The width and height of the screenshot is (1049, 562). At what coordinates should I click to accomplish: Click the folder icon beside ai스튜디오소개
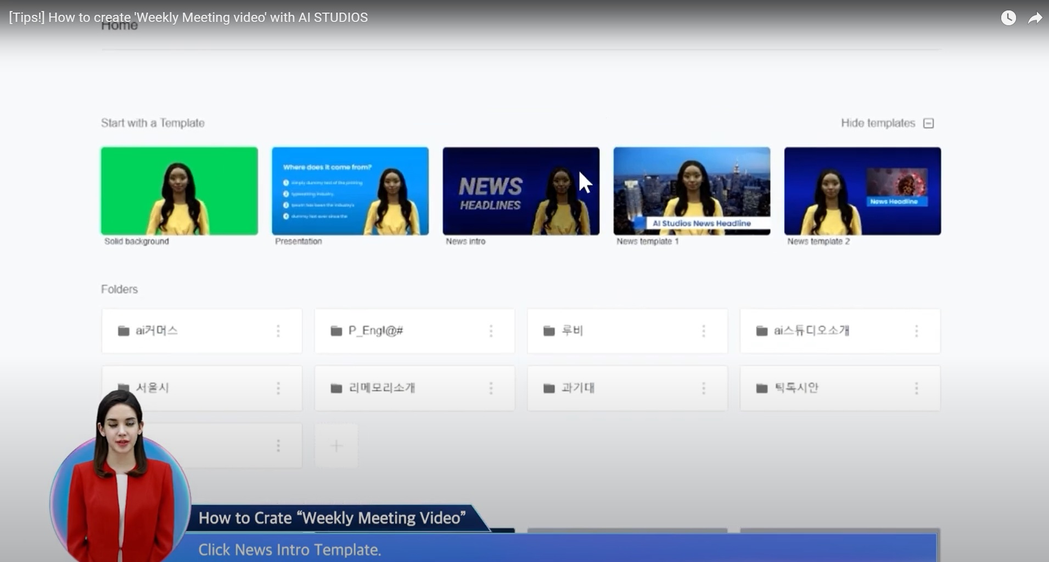click(762, 331)
